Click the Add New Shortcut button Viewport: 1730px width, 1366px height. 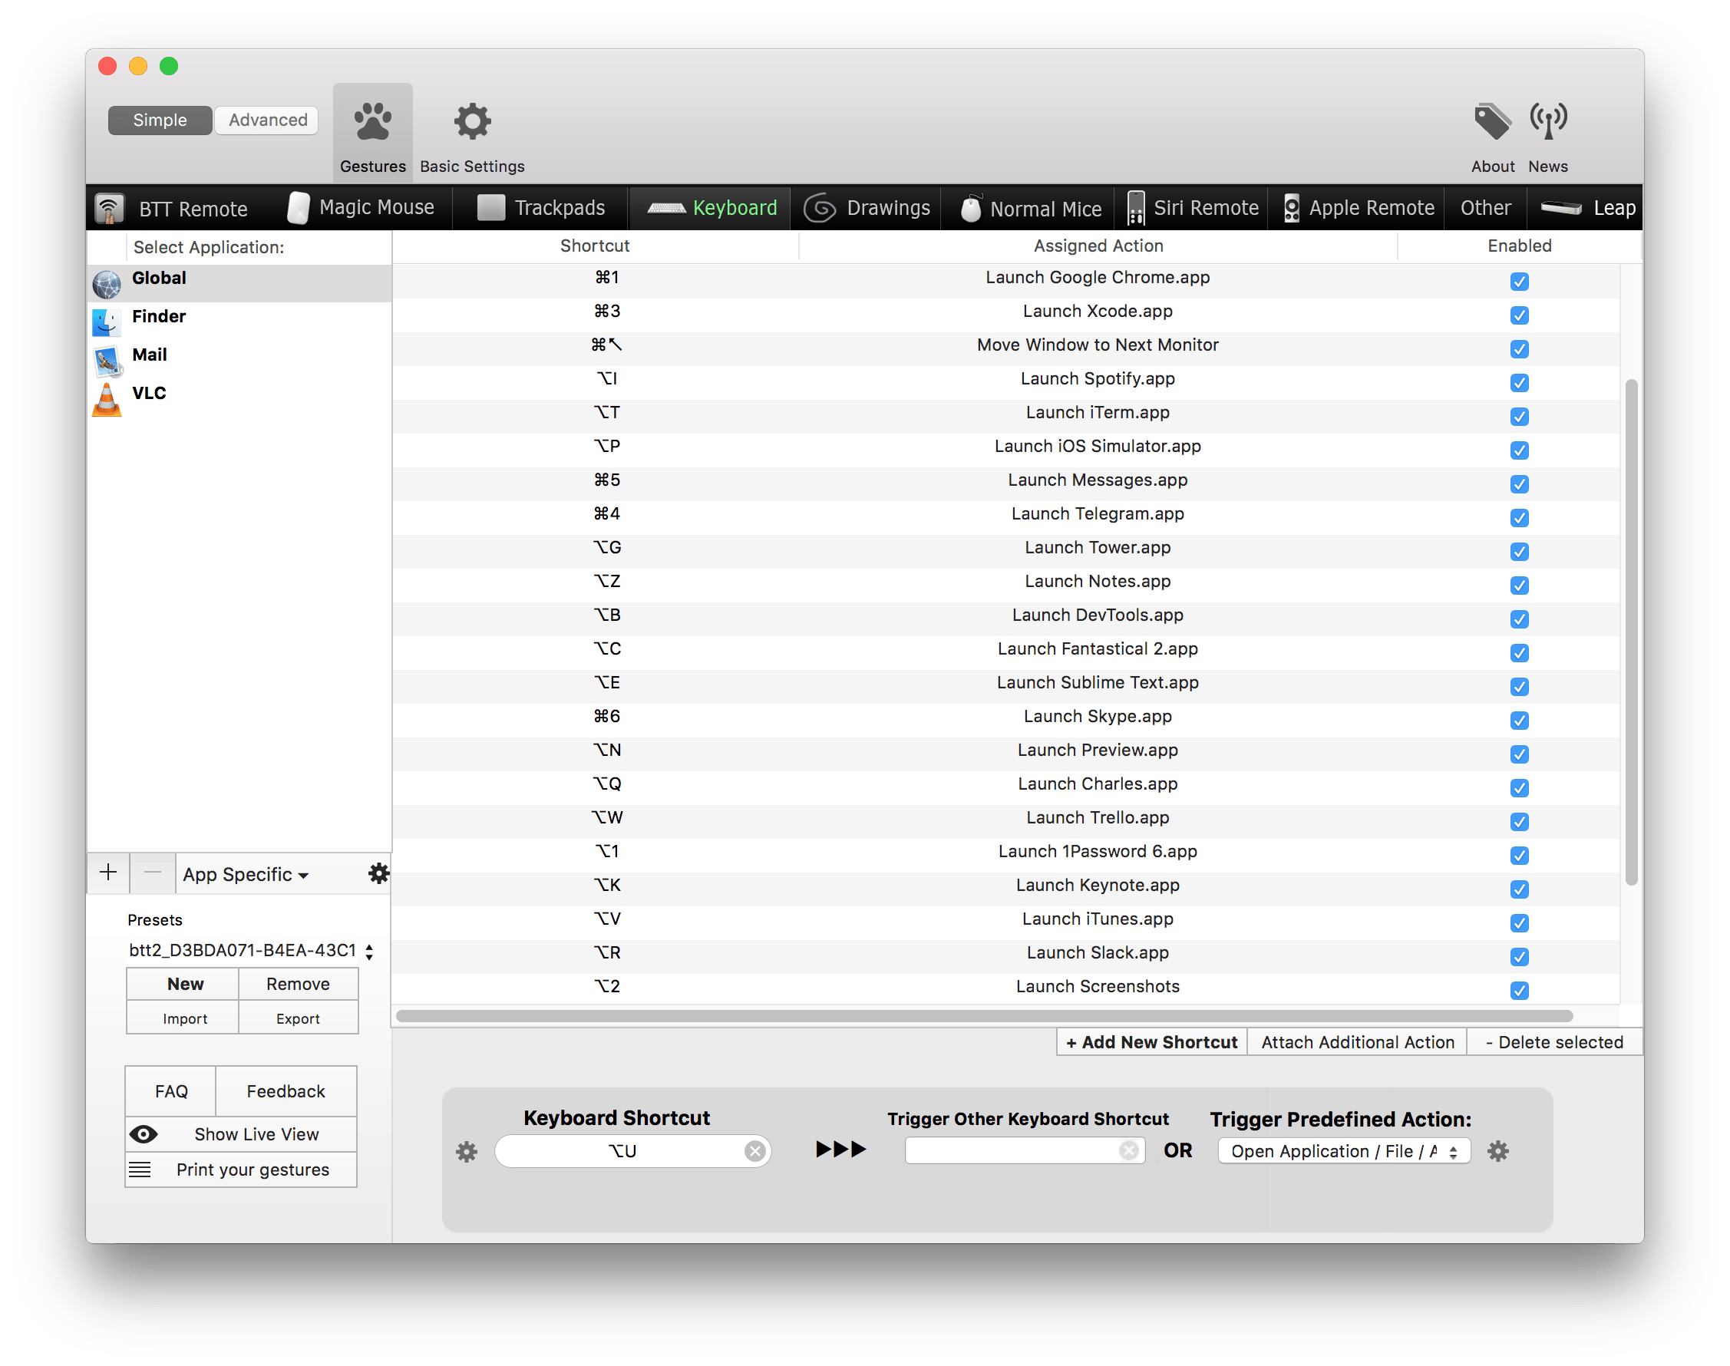pyautogui.click(x=1151, y=1042)
